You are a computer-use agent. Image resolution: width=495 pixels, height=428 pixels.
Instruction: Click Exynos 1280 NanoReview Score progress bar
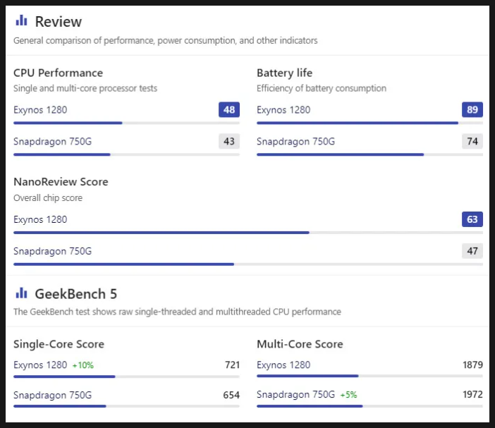tap(248, 233)
